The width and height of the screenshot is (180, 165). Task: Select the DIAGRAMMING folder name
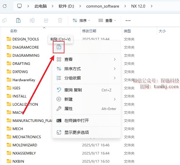pos(26,56)
